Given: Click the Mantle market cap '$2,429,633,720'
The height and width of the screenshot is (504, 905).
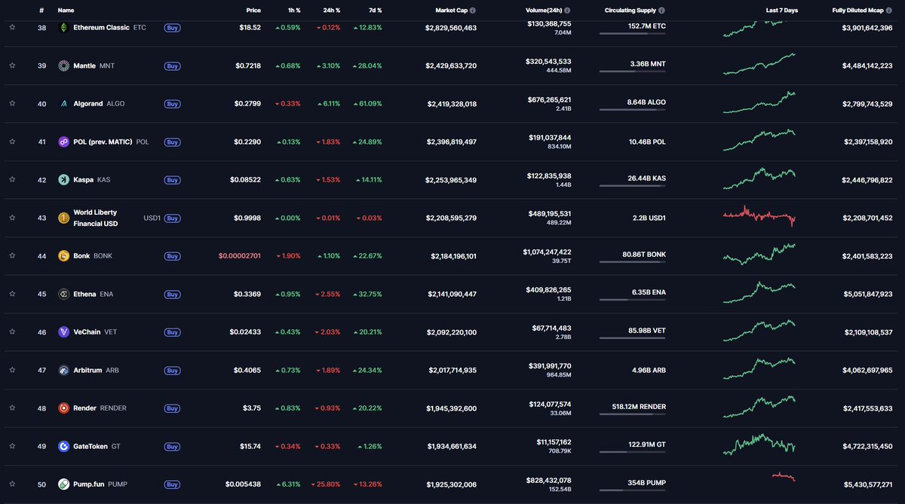Looking at the screenshot, I should click(452, 66).
